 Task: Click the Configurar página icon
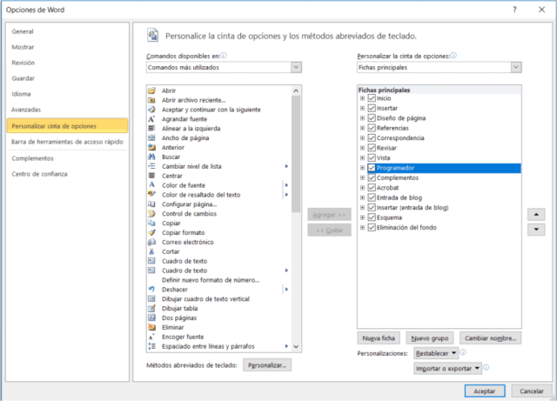coord(152,204)
